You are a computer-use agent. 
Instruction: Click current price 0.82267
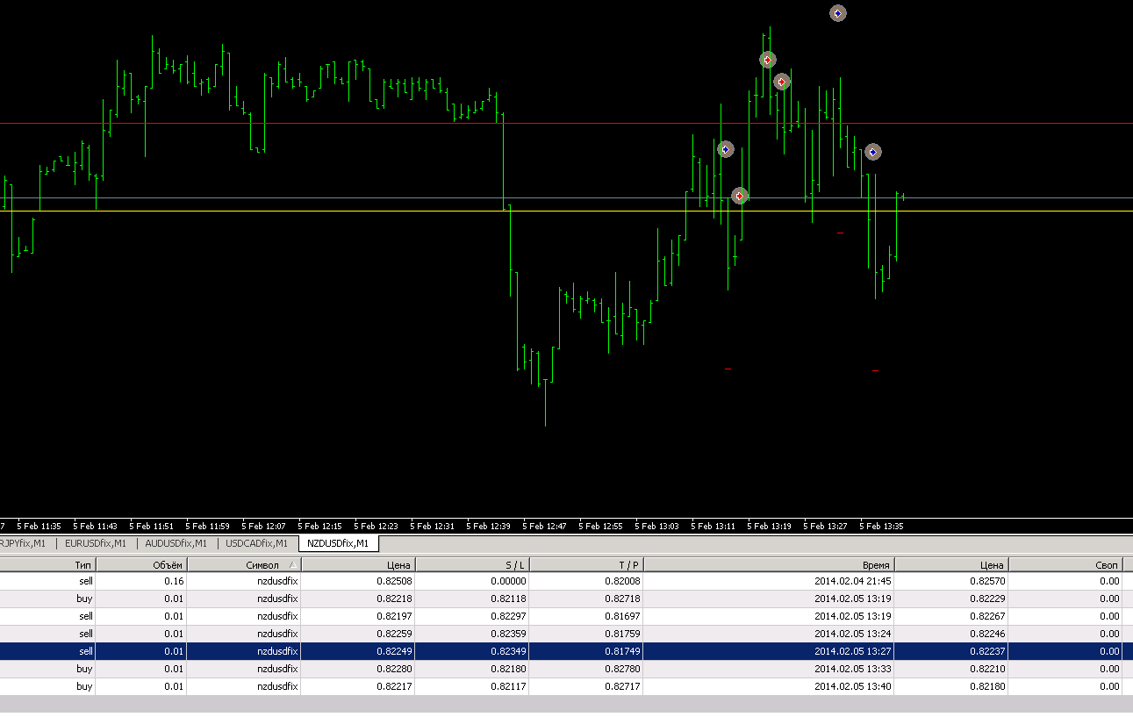pos(987,616)
